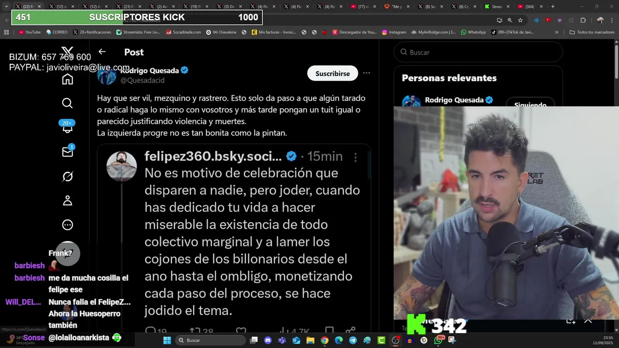Switch to the (304) YouTube tab
619x348 pixels.
point(531,7)
